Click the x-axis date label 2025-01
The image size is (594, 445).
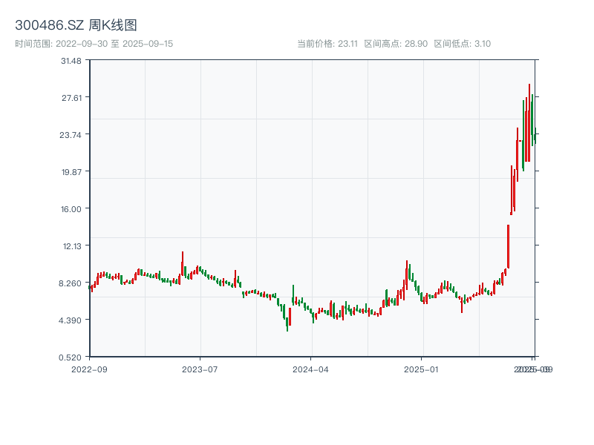(421, 369)
